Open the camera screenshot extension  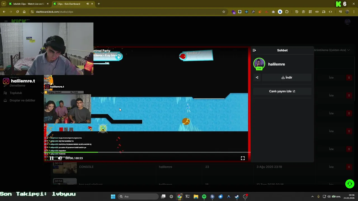(273, 12)
